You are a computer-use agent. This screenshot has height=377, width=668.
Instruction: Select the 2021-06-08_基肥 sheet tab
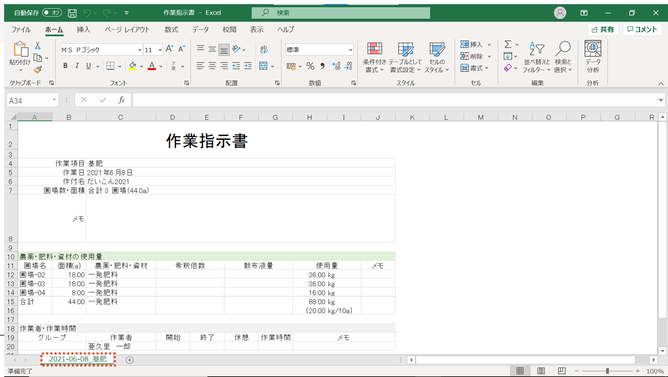click(78, 359)
